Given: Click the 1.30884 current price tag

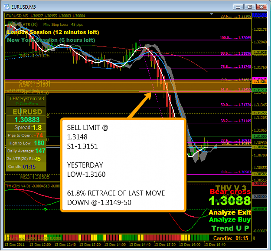Looking at the screenshot, I should pyautogui.click(x=260, y=147).
